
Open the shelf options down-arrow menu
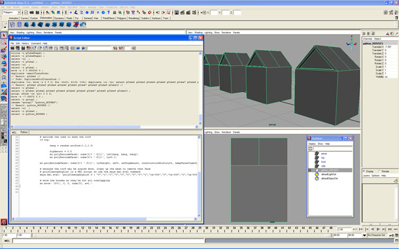coord(5,27)
